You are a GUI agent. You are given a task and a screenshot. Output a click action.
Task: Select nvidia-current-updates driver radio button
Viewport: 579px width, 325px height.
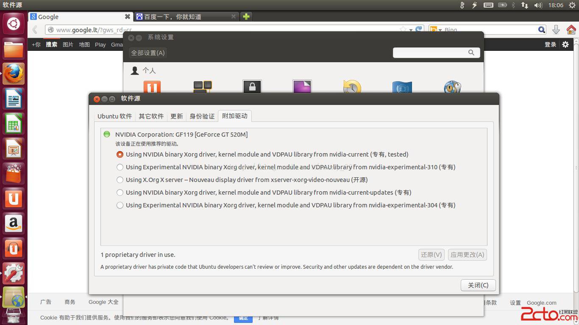120,193
